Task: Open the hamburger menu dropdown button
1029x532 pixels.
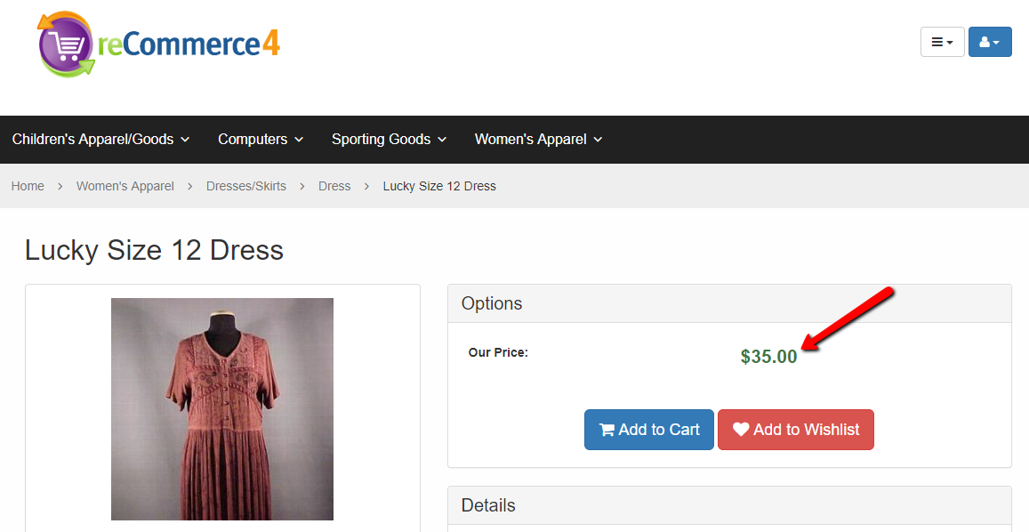Action: (943, 42)
